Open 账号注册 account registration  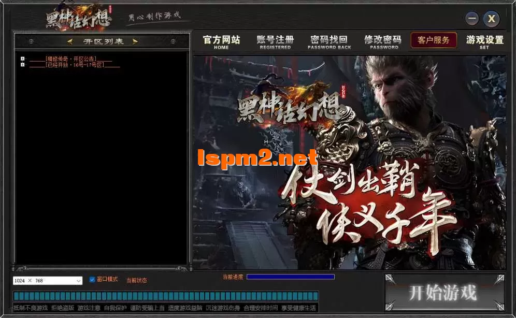tap(275, 42)
